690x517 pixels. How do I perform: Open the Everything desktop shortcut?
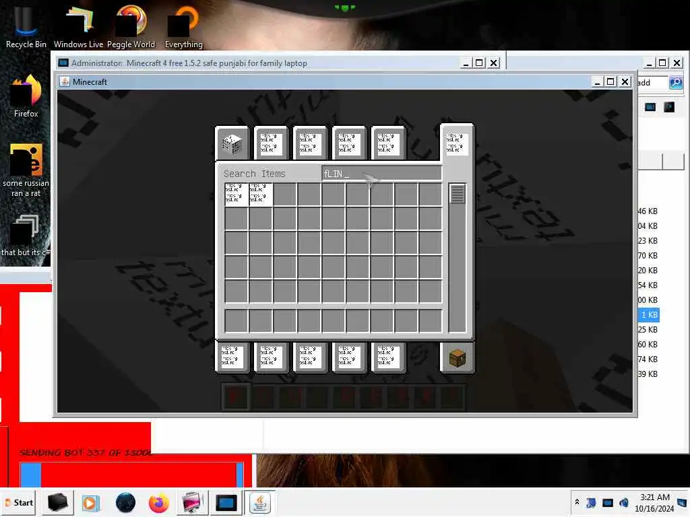click(183, 26)
